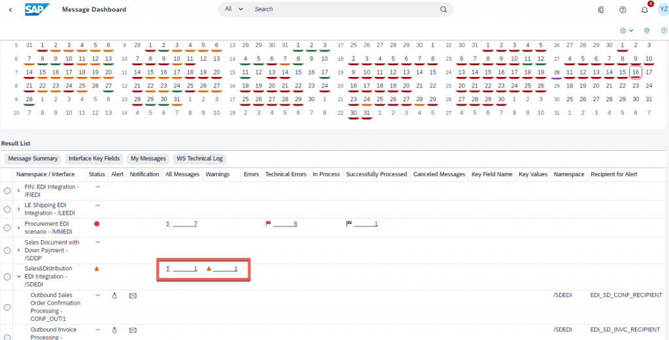The width and height of the screenshot is (669, 340).
Task: Select highlighted day 16 in calendar week 28
Action: coord(636,72)
